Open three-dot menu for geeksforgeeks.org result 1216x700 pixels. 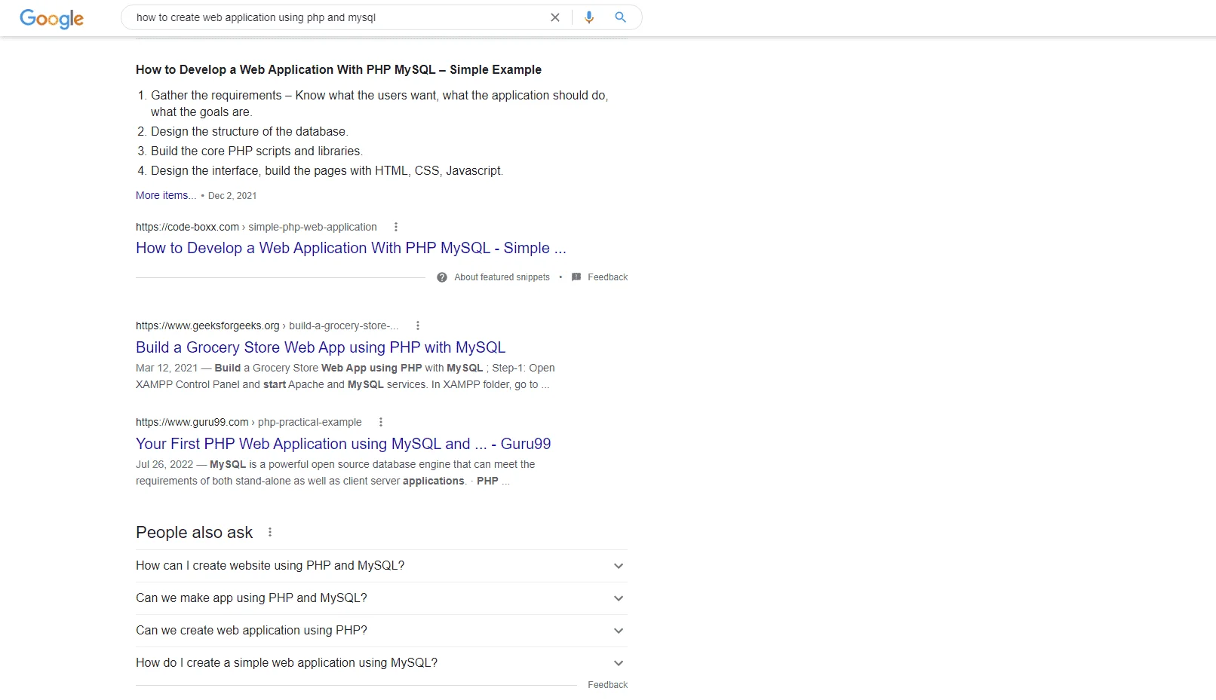click(418, 326)
